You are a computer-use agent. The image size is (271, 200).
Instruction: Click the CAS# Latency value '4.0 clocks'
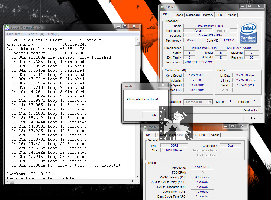(x=202, y=177)
